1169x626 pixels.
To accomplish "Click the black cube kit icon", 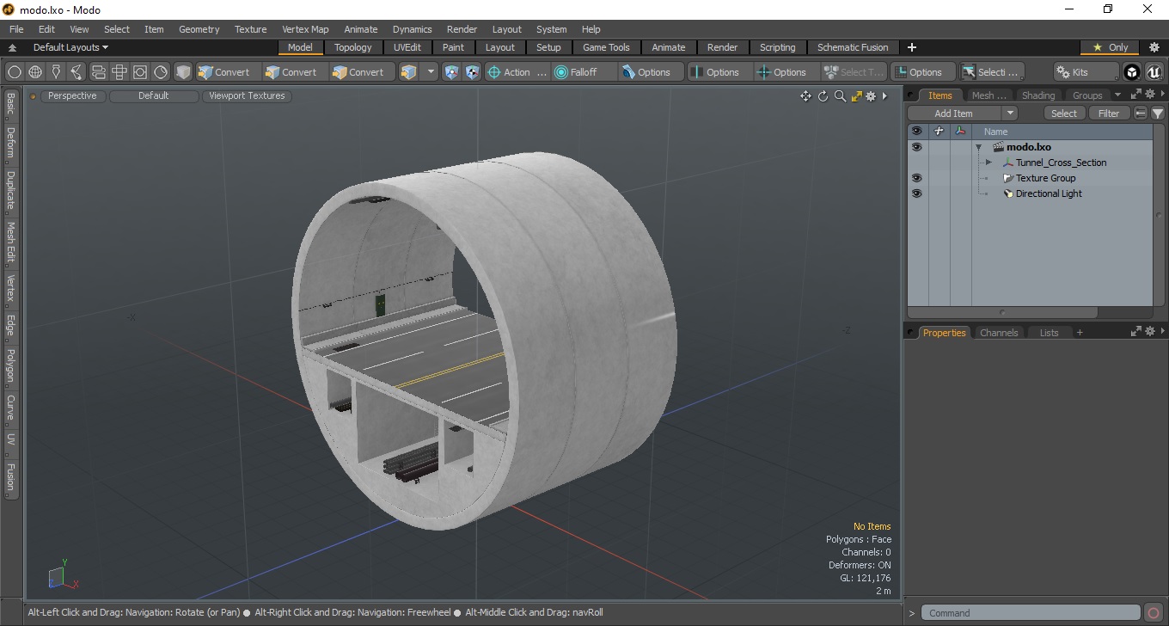I will (1132, 72).
